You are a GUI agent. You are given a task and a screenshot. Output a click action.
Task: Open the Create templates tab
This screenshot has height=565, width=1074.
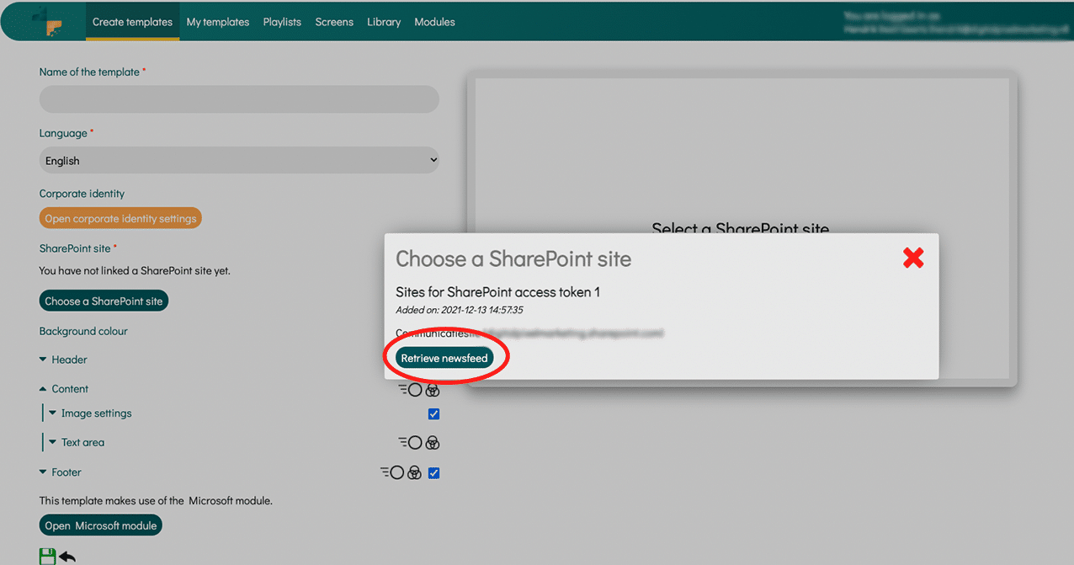[x=132, y=22]
